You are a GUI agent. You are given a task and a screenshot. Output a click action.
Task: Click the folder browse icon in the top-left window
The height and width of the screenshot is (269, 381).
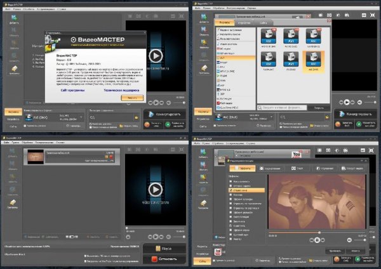137,117
